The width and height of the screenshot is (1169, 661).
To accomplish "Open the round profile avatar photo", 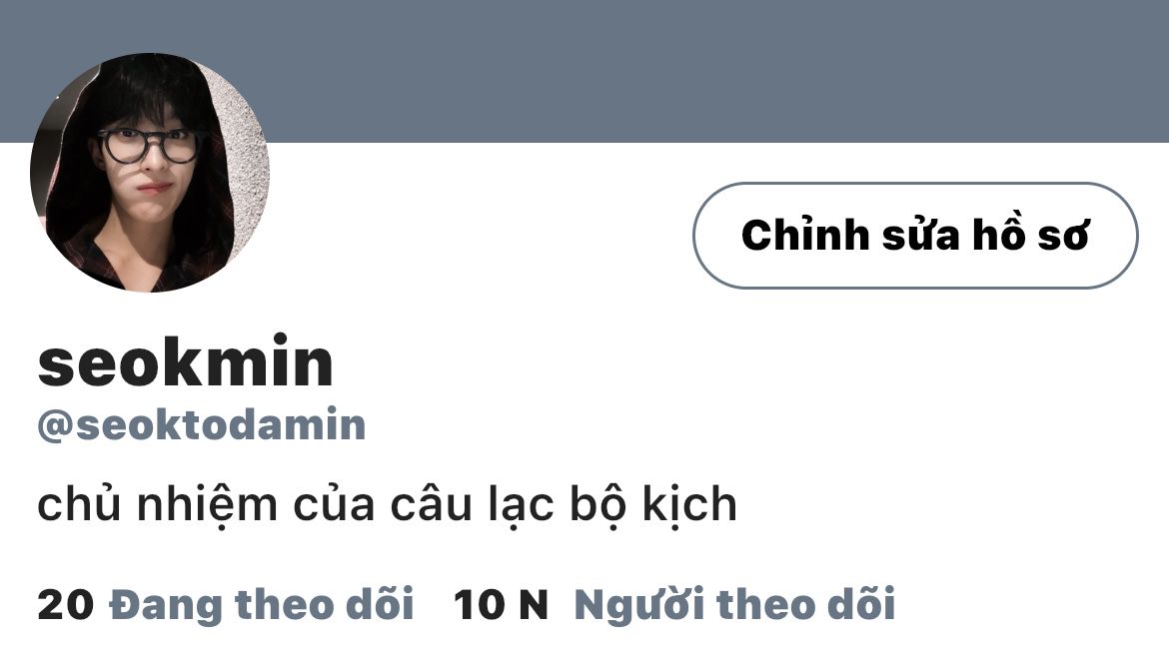I will click(149, 172).
